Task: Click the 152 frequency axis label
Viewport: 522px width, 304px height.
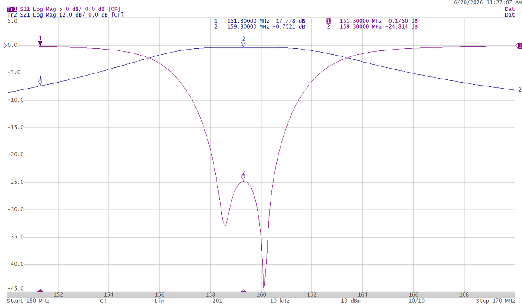Action: pyautogui.click(x=58, y=294)
